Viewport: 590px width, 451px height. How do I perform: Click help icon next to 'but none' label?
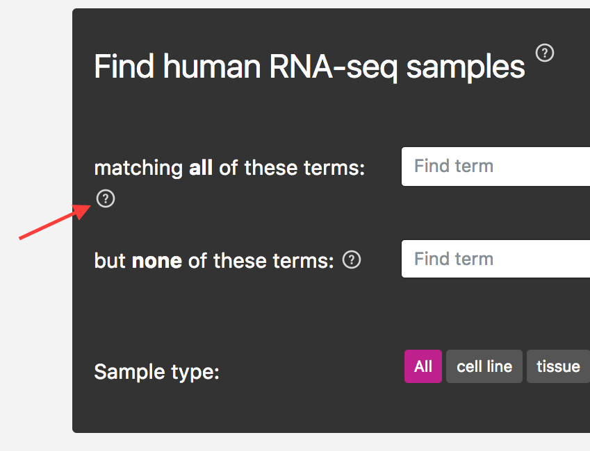352,259
